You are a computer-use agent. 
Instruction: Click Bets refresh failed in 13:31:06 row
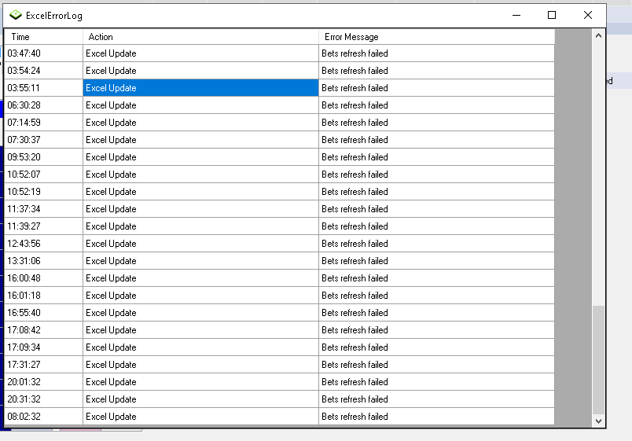point(436,261)
